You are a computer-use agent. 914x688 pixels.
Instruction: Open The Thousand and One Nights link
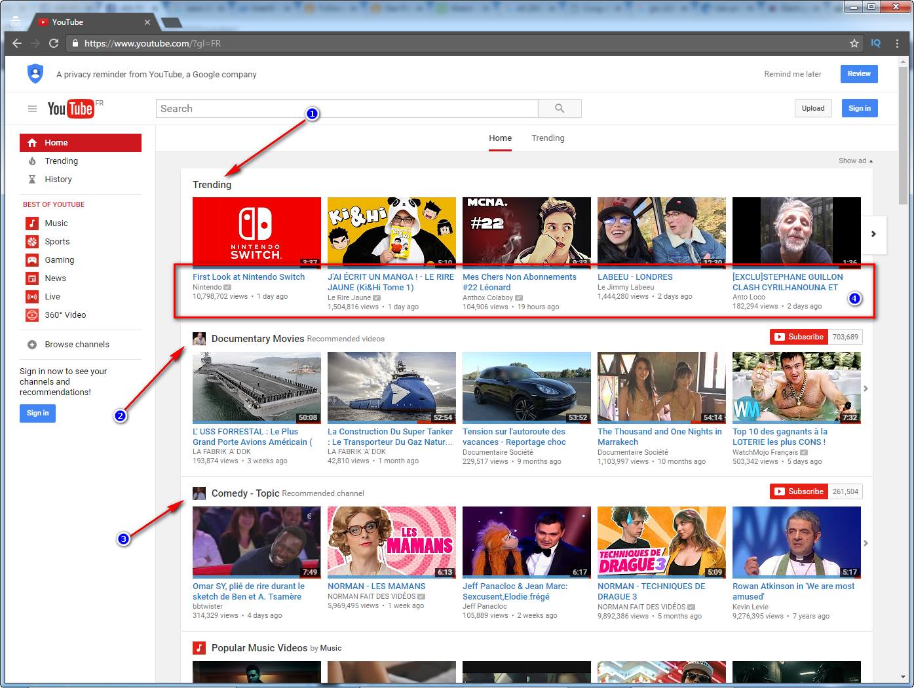pos(660,437)
